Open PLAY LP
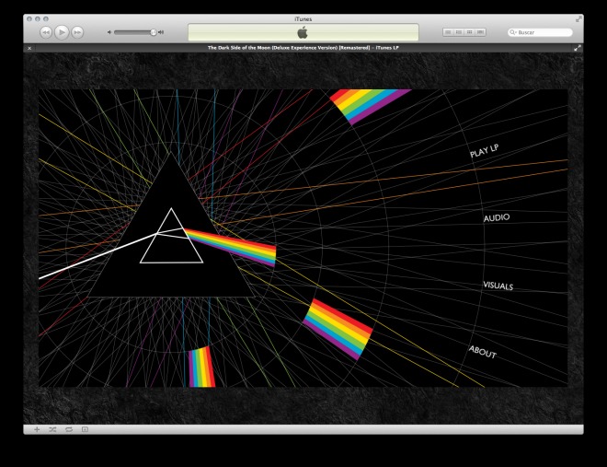The height and width of the screenshot is (467, 607). (x=484, y=151)
